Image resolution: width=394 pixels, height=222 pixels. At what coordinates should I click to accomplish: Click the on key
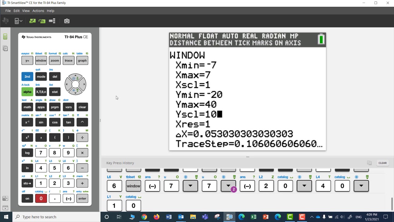pos(27,199)
